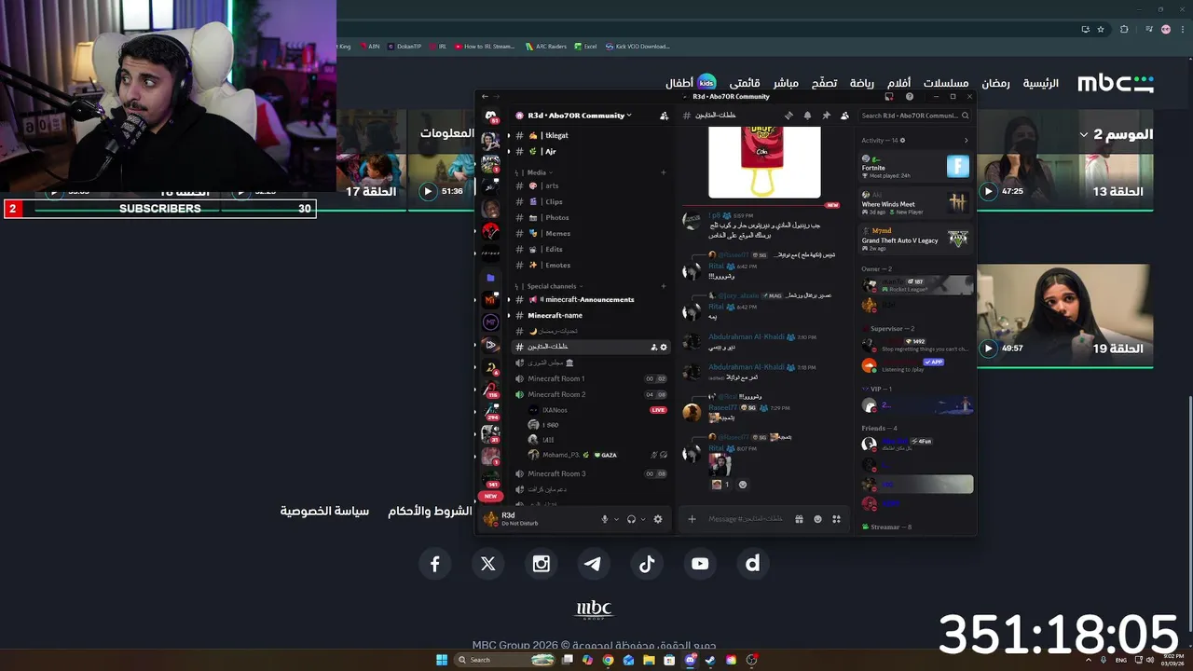Search in R3d Abo7OR Community box
Screen dimensions: 1193x671
(914, 116)
